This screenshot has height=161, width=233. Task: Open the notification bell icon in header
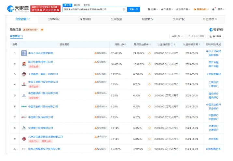213,9
